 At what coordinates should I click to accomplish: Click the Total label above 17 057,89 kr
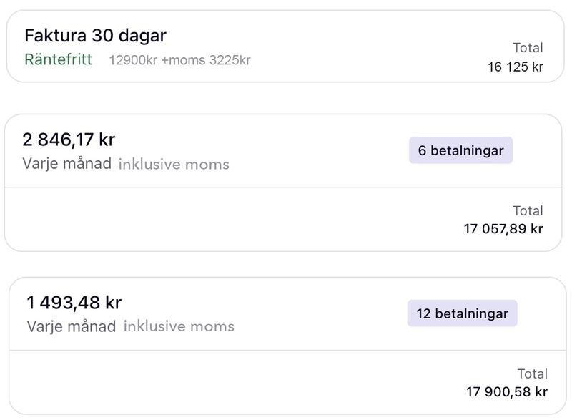(x=528, y=211)
